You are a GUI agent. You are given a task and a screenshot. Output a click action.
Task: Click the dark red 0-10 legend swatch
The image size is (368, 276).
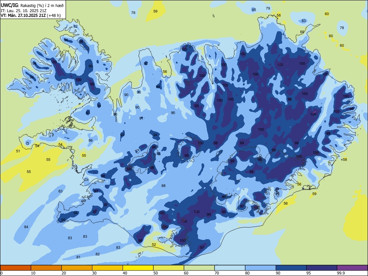click(x=15, y=268)
